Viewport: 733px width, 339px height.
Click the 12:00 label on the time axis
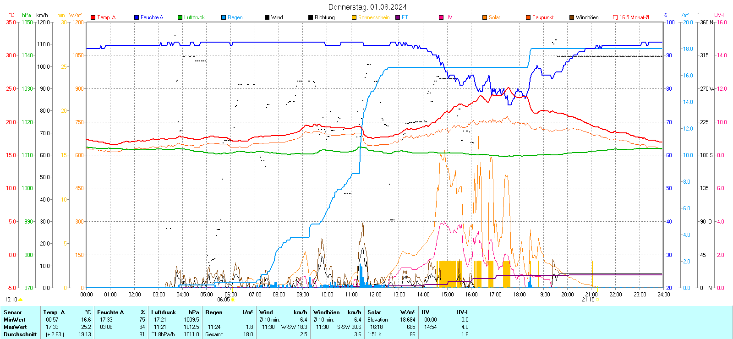(x=375, y=295)
